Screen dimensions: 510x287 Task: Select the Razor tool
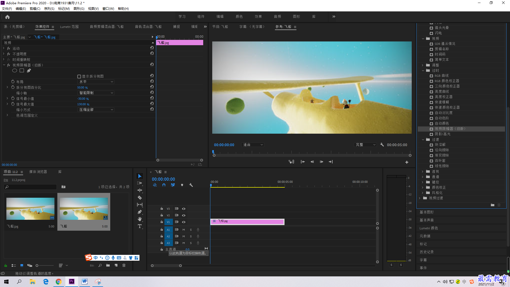click(140, 197)
